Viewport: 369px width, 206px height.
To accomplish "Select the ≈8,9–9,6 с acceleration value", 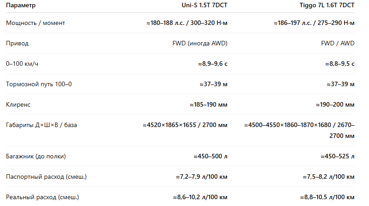I will click(x=213, y=64).
